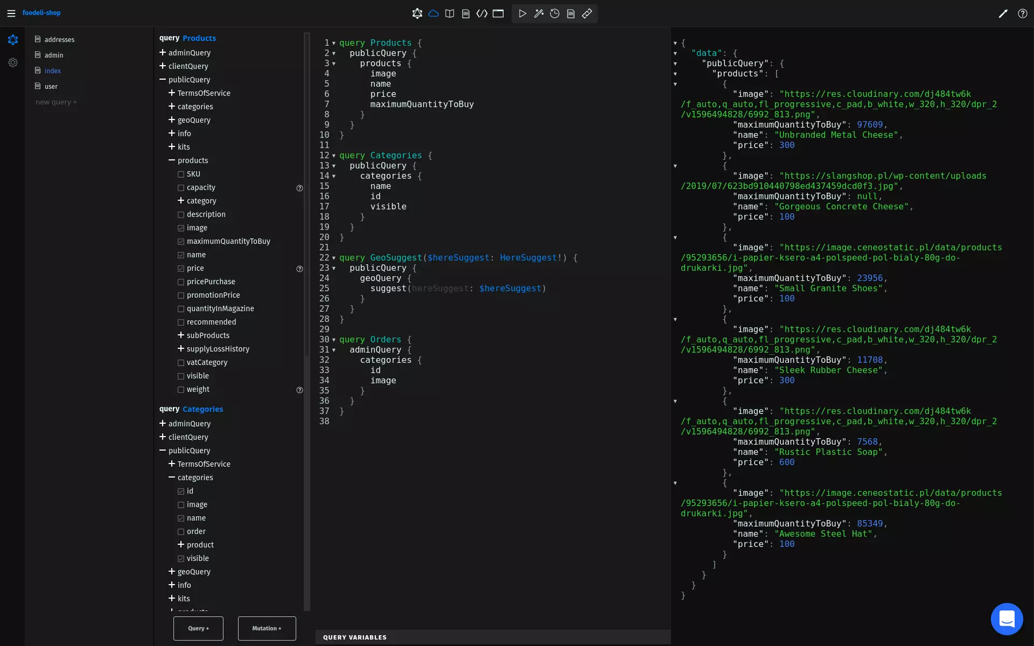Open the QUERY VARIABLES panel
1034x646 pixels.
tap(493, 637)
